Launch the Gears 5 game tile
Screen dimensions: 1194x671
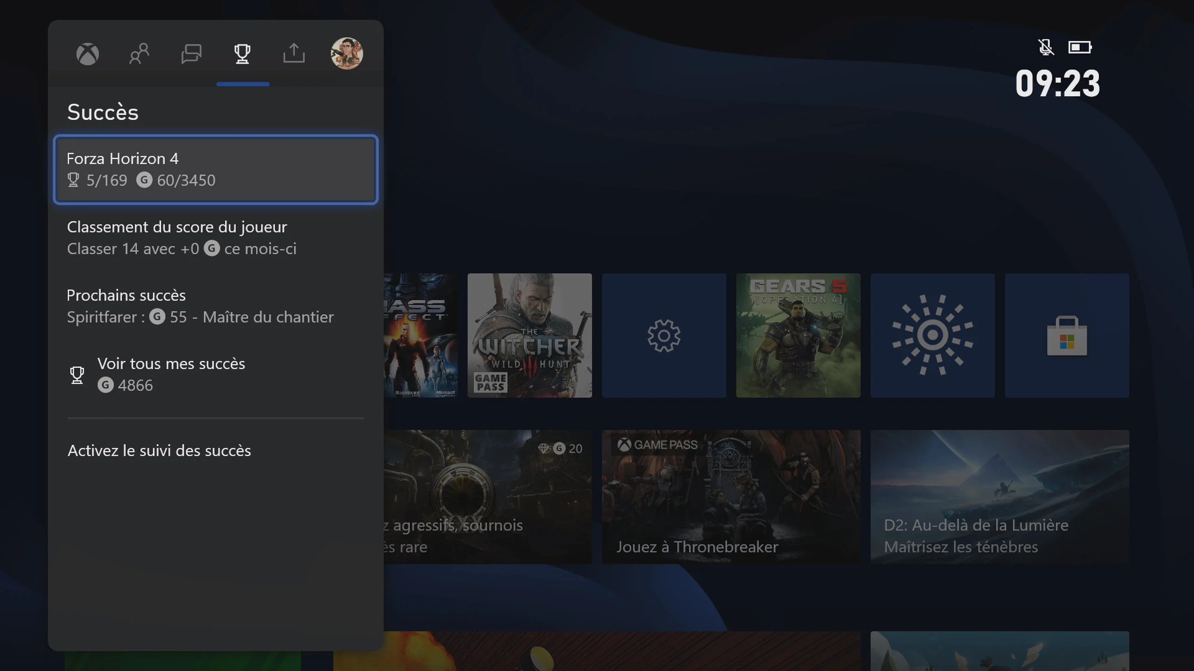tap(798, 335)
